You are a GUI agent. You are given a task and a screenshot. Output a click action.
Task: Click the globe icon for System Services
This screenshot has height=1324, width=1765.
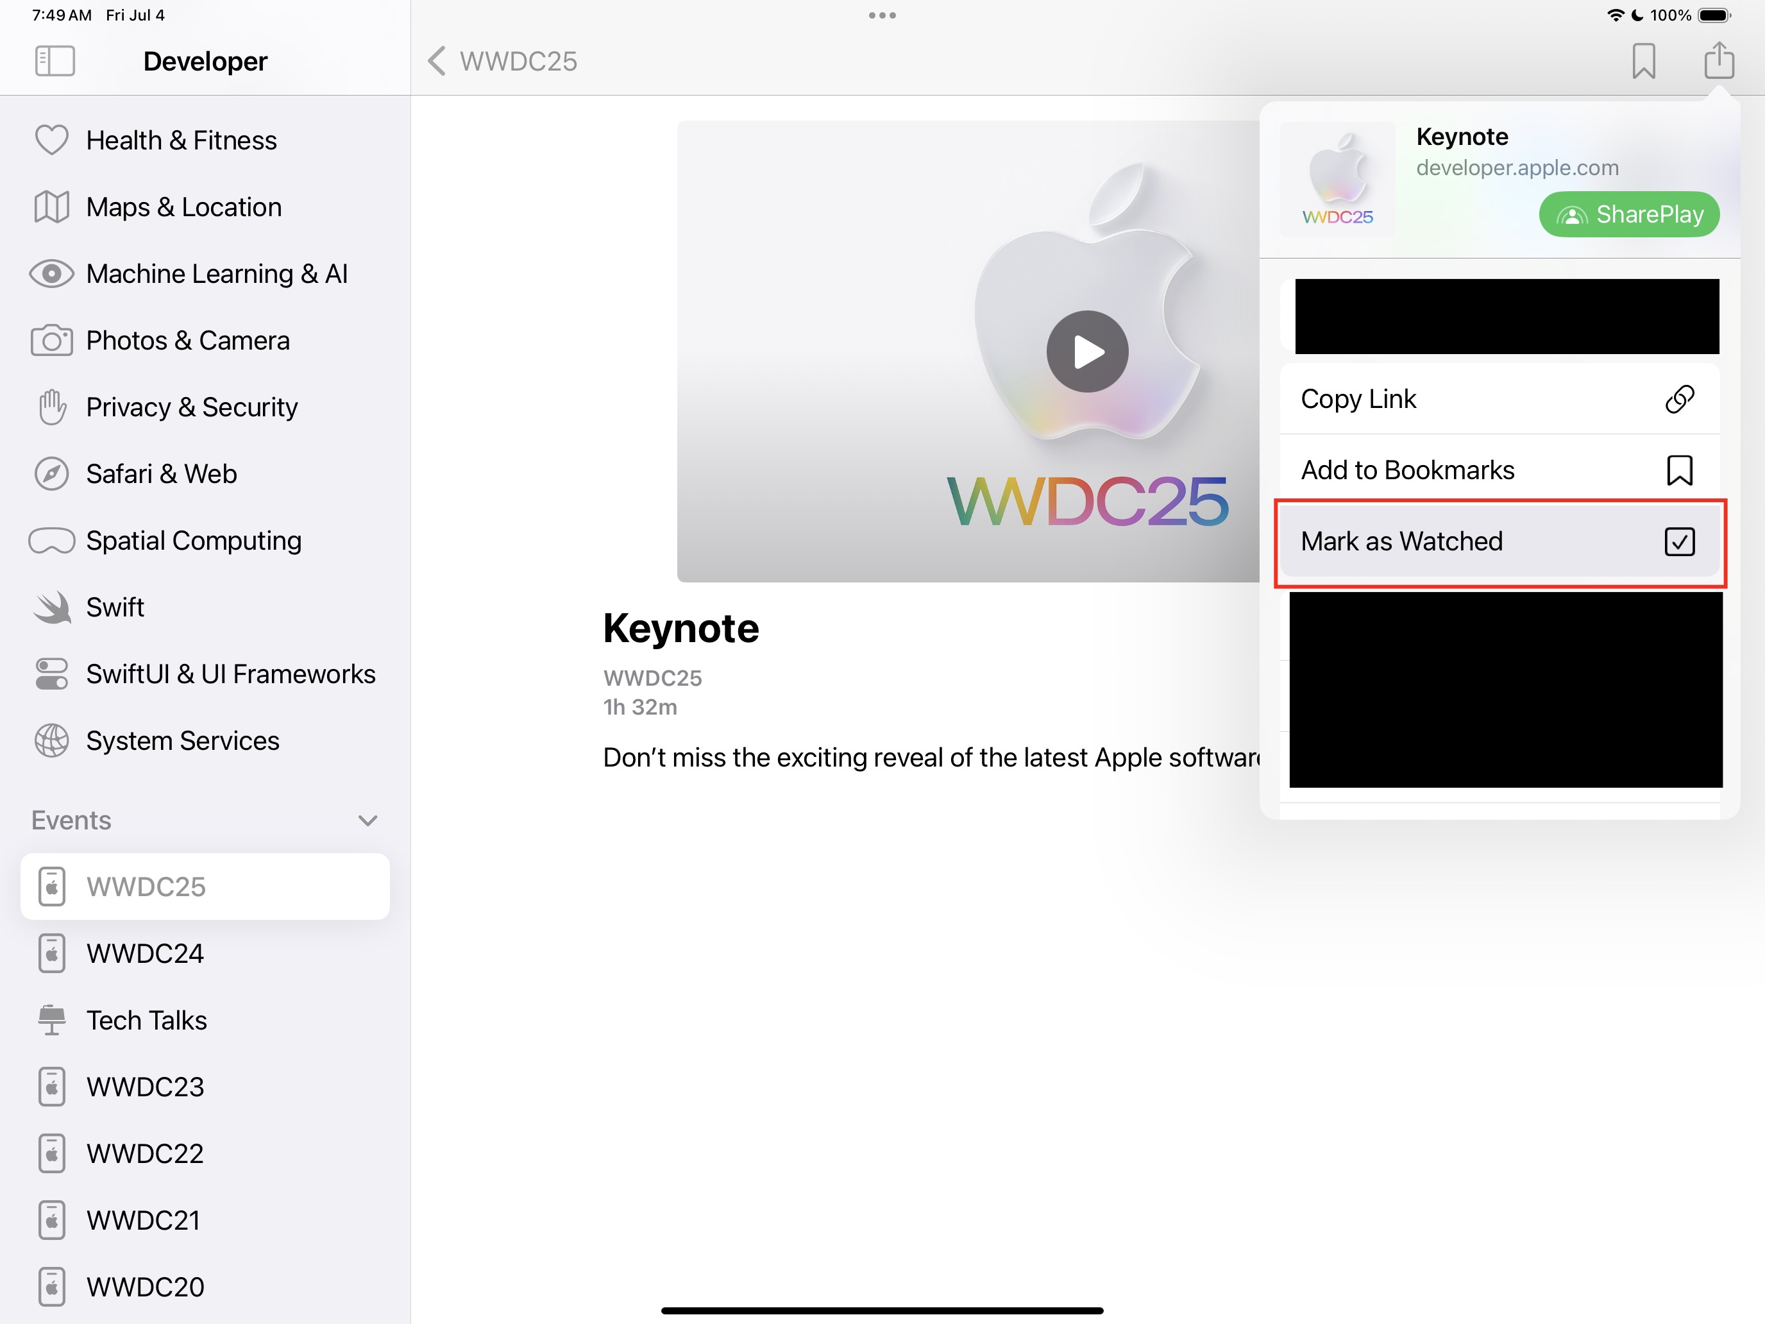(52, 740)
